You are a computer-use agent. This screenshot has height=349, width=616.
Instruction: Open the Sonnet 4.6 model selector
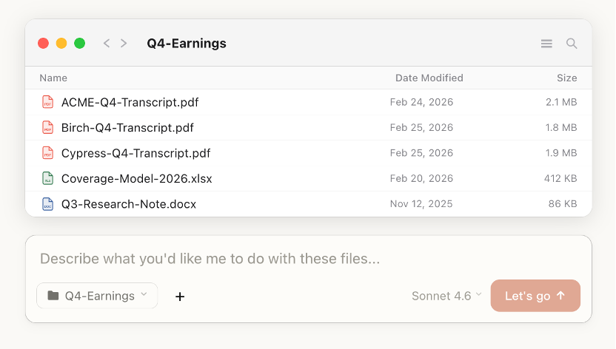[x=446, y=296]
